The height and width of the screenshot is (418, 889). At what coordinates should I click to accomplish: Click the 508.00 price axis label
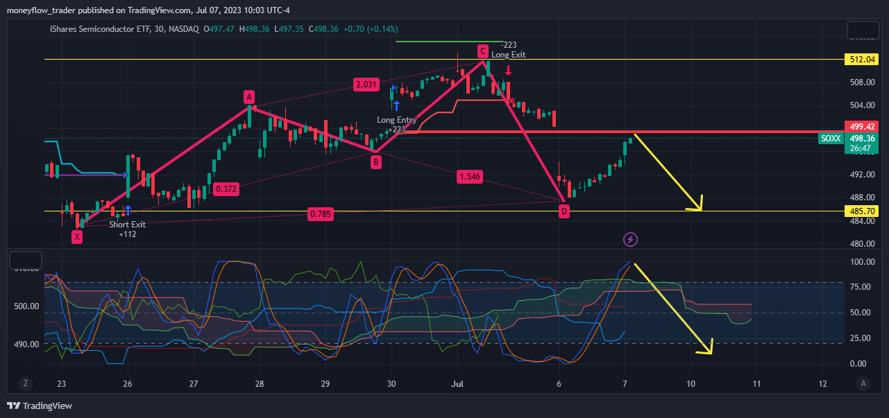[x=862, y=82]
